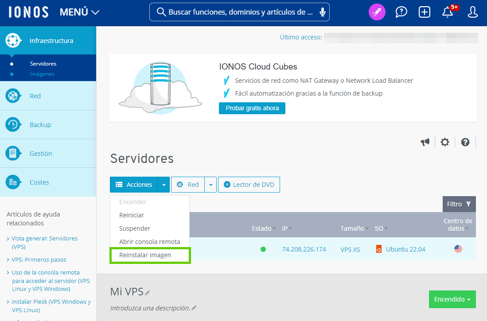This screenshot has width=487, height=321.
Task: Click VPS XS size cell
Action: [350, 249]
